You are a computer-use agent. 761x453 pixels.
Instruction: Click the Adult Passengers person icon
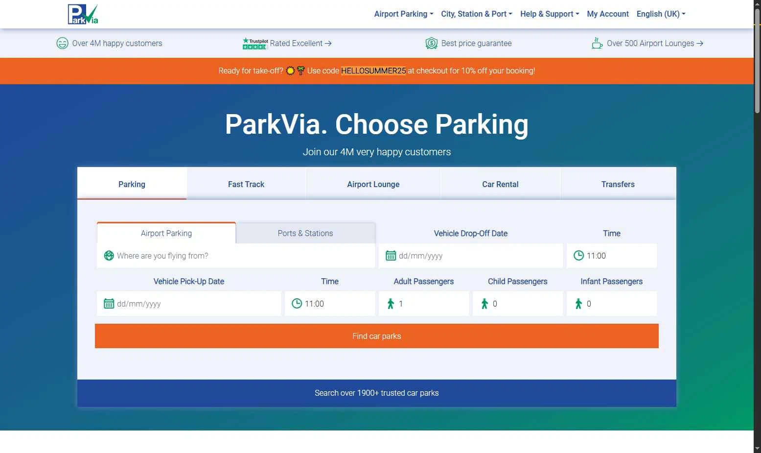[391, 304]
